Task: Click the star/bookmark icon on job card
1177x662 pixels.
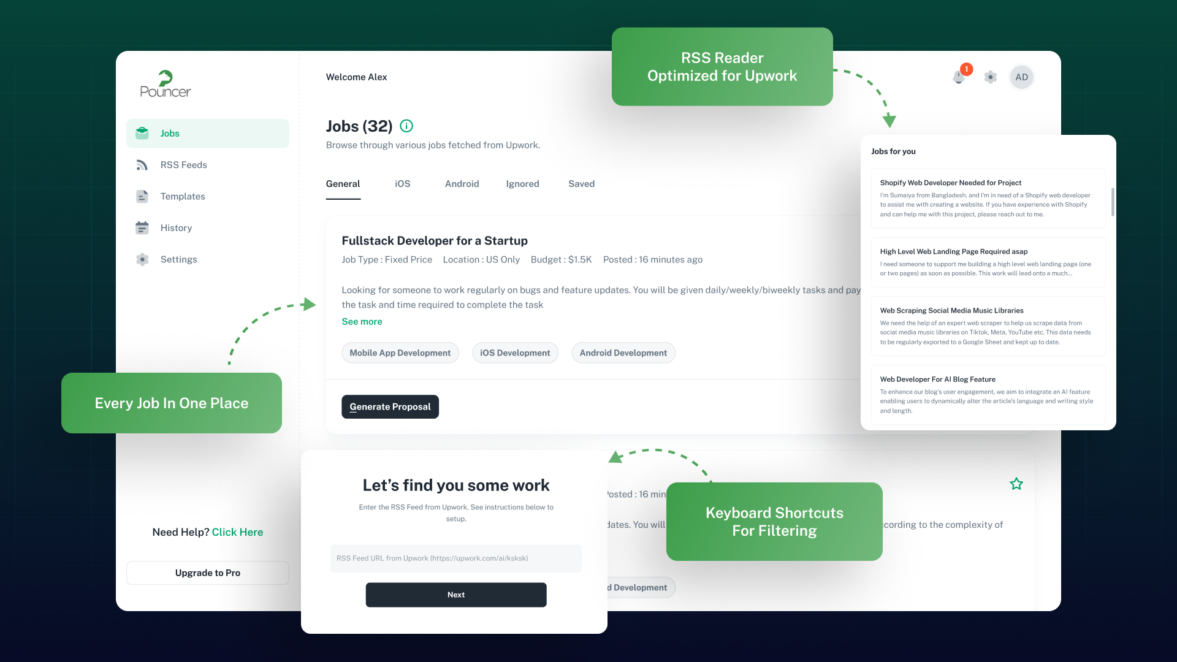Action: [1016, 482]
